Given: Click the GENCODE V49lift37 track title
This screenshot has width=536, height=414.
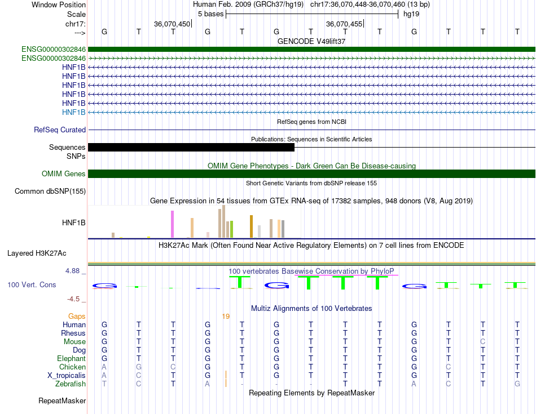Looking at the screenshot, I should 311,41.
